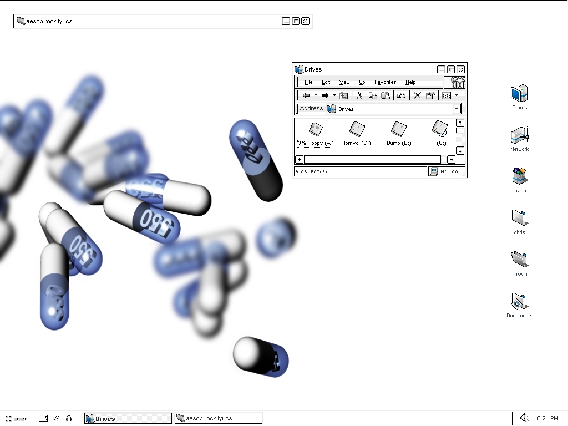Click the vertical scrollbar up arrow
The height and width of the screenshot is (426, 568).
coord(460,123)
